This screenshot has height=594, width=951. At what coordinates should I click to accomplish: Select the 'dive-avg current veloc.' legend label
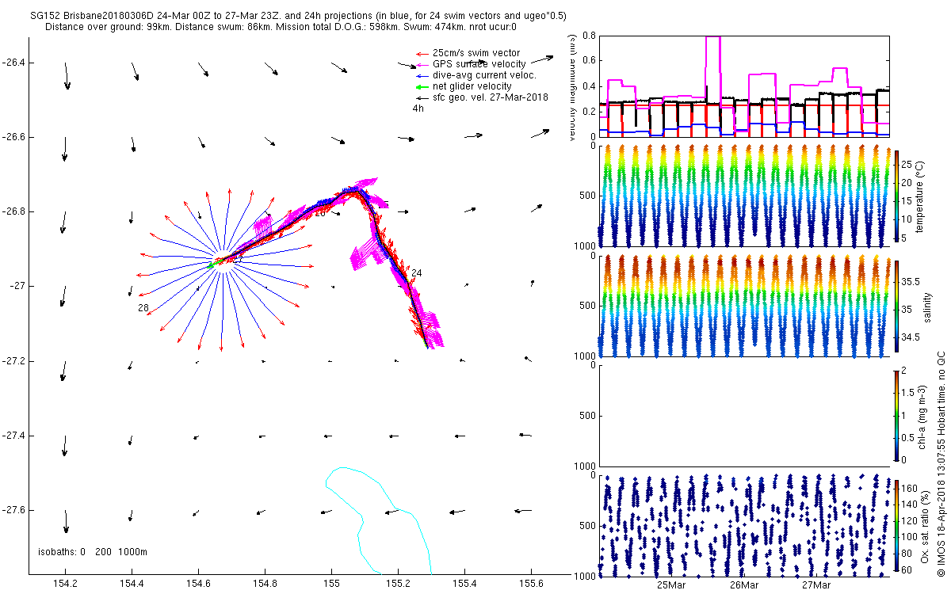coord(484,75)
